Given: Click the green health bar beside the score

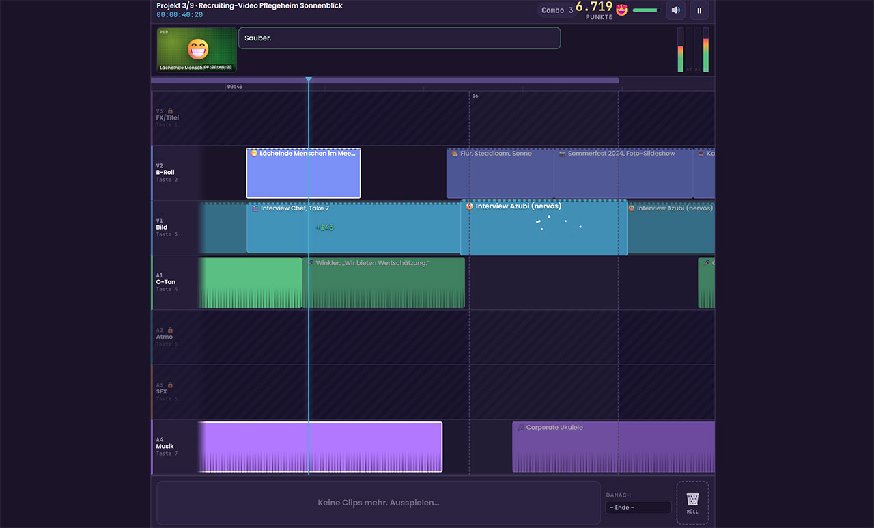Looking at the screenshot, I should point(646,10).
